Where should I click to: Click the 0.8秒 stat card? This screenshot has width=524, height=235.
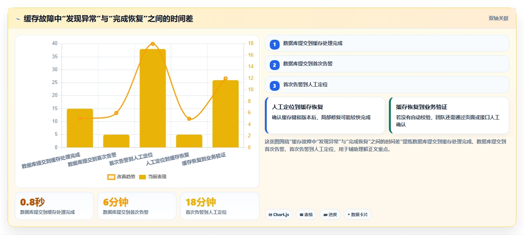coord(54,206)
